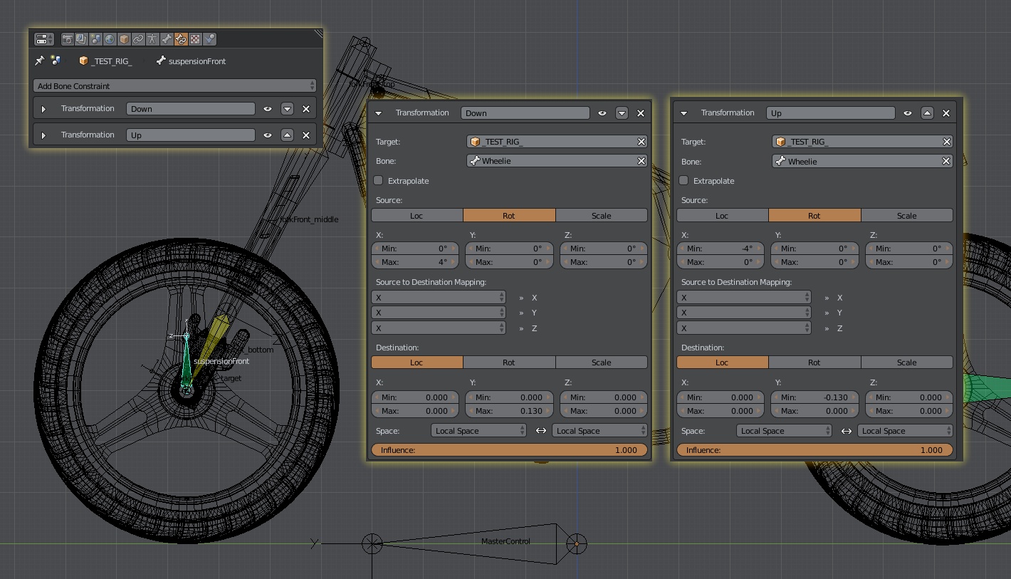Pin the properties context with the pin icon
Screen dimensions: 1011x579
coord(40,61)
